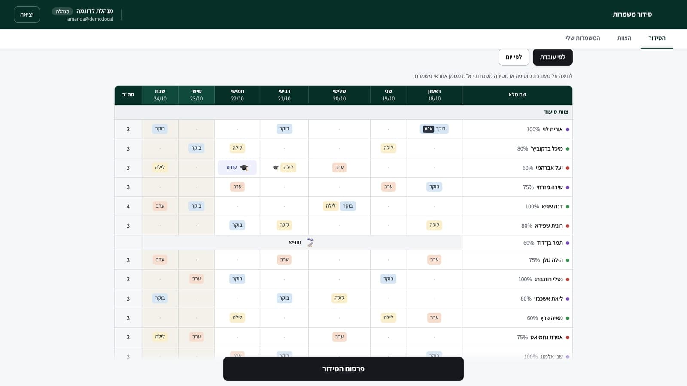Image resolution: width=687 pixels, height=386 pixels.
Task: Click שירה מזרחי's Sunday בוקר shift
Action: click(x=434, y=187)
